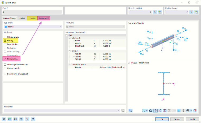Click the grey I-section icon
This screenshot has width=201, height=123.
169,110
